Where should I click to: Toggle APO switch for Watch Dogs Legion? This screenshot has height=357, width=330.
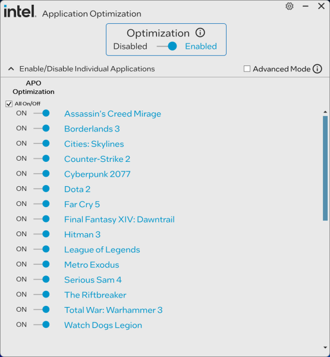tap(42, 324)
